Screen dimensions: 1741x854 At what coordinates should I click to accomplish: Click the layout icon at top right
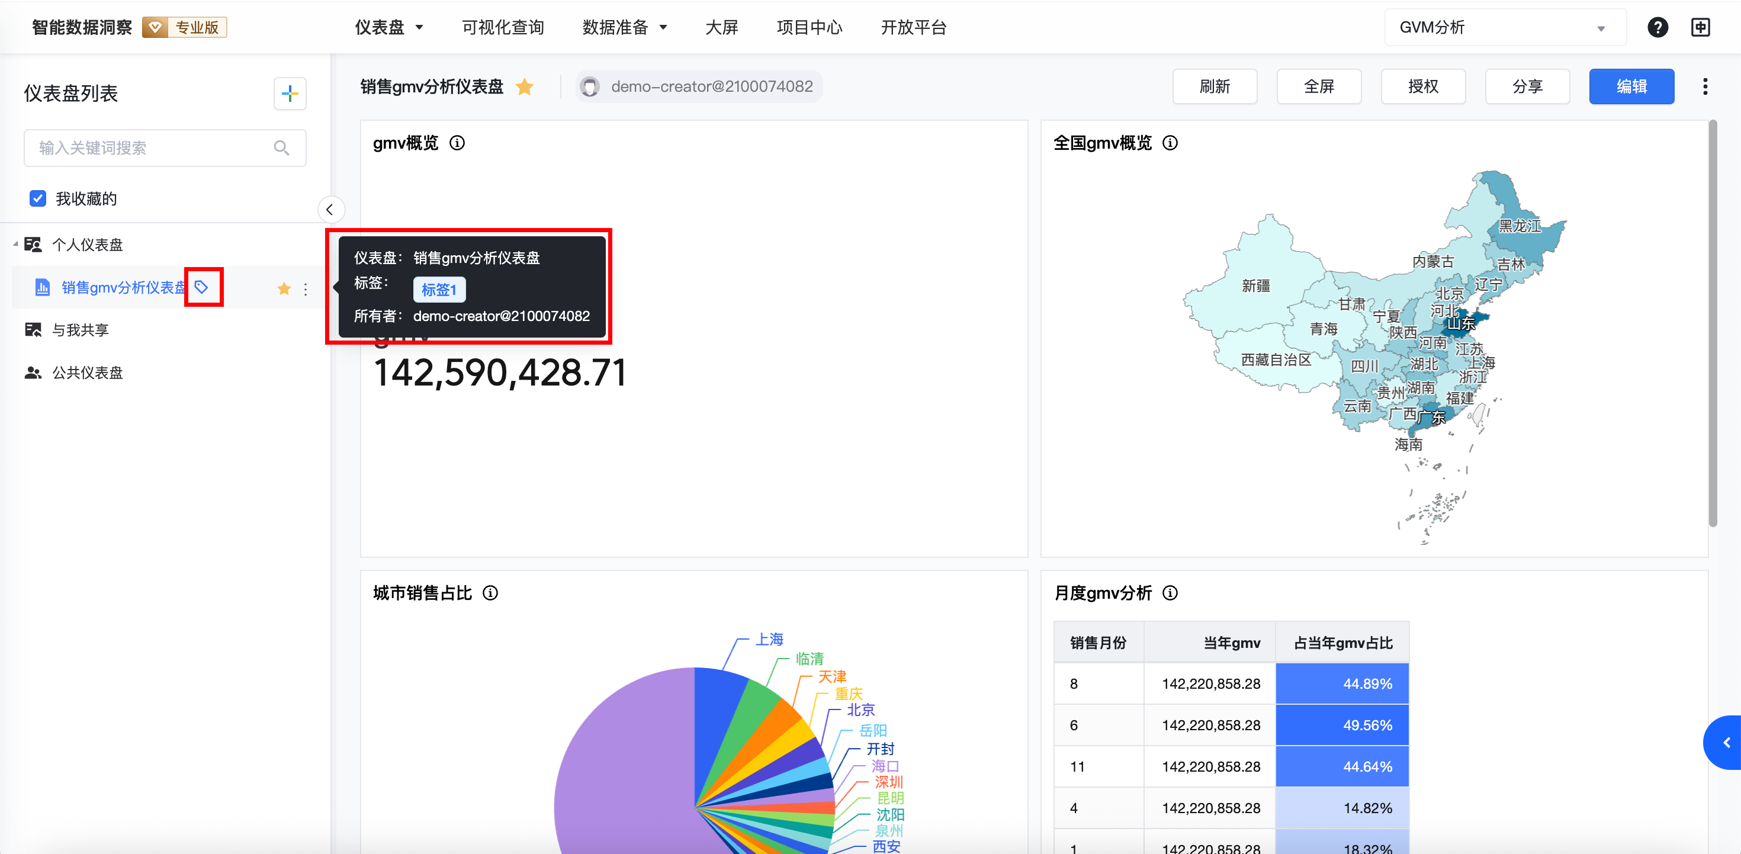(x=1700, y=28)
